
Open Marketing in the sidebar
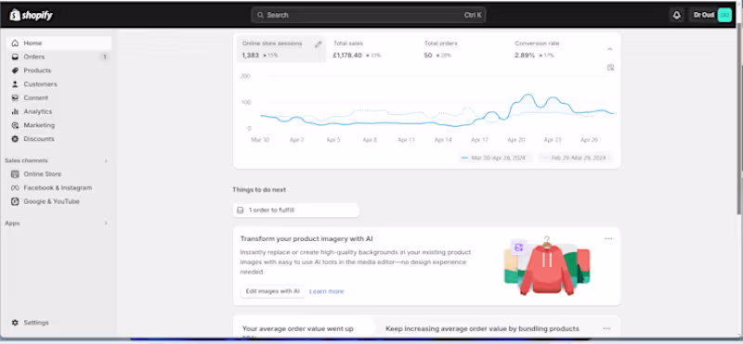(x=59, y=125)
